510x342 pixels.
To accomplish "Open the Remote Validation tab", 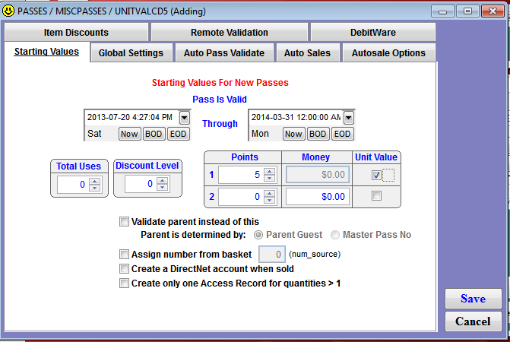I will [x=230, y=32].
